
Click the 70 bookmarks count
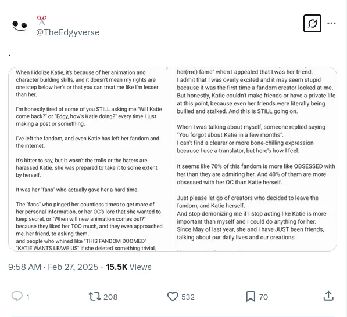(263, 297)
